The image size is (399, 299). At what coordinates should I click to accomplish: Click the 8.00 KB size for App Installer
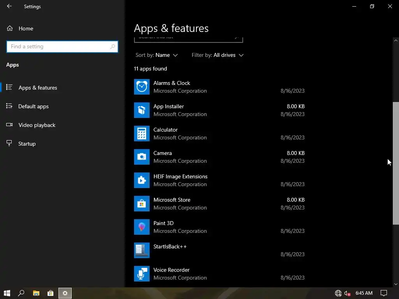(x=296, y=106)
